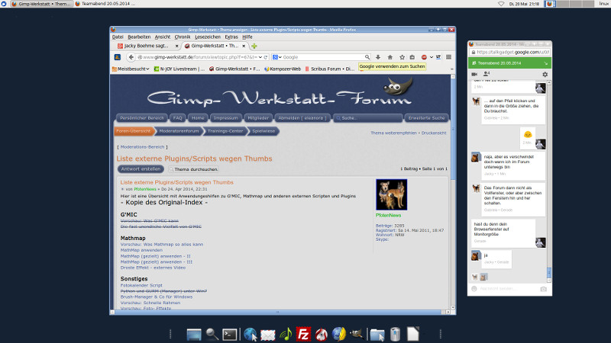Click PfotenNews dog avatar image
Image resolution: width=611 pixels, height=343 pixels.
point(391,195)
